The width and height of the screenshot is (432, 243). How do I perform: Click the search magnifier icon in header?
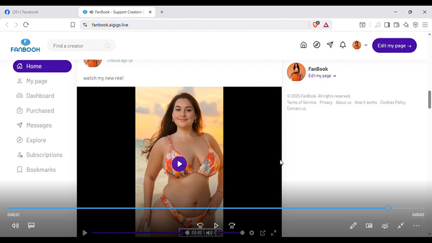(x=107, y=46)
